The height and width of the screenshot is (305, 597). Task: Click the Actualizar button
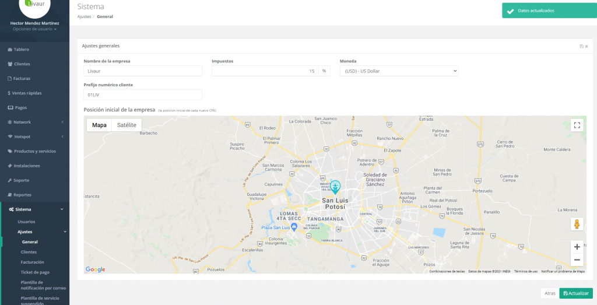pos(576,293)
